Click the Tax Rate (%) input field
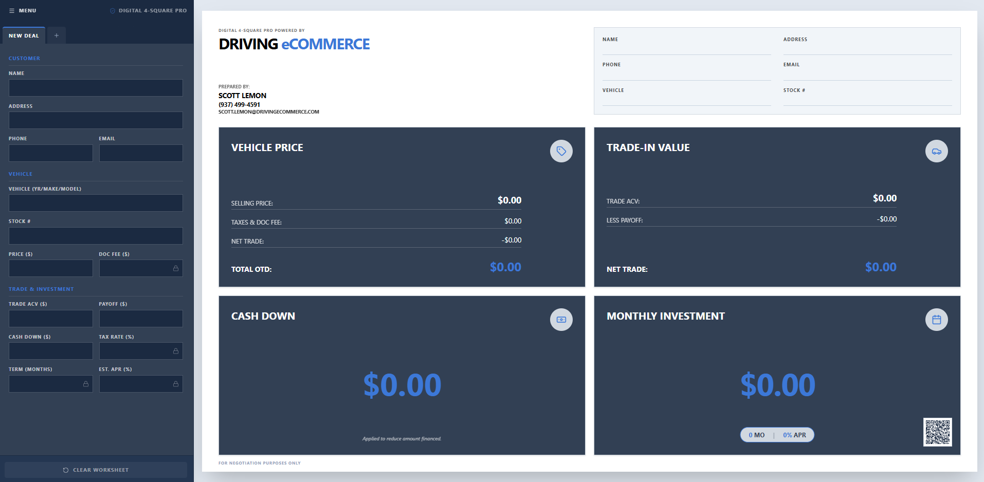The height and width of the screenshot is (482, 984). point(141,351)
